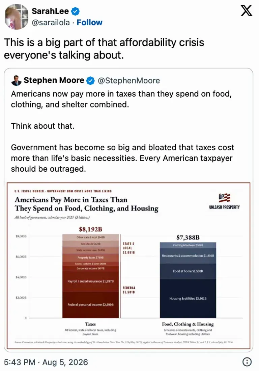Click SarahLee's blue verified badge
The height and width of the screenshot is (371, 259).
click(75, 11)
